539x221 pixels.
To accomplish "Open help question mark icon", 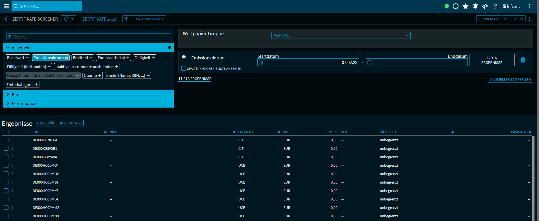I will click(x=495, y=6).
